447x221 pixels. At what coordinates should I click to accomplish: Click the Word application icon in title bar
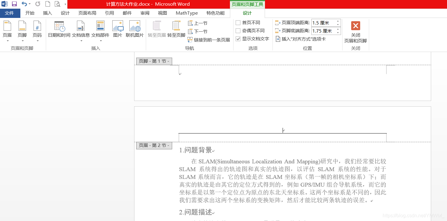tap(4, 4)
